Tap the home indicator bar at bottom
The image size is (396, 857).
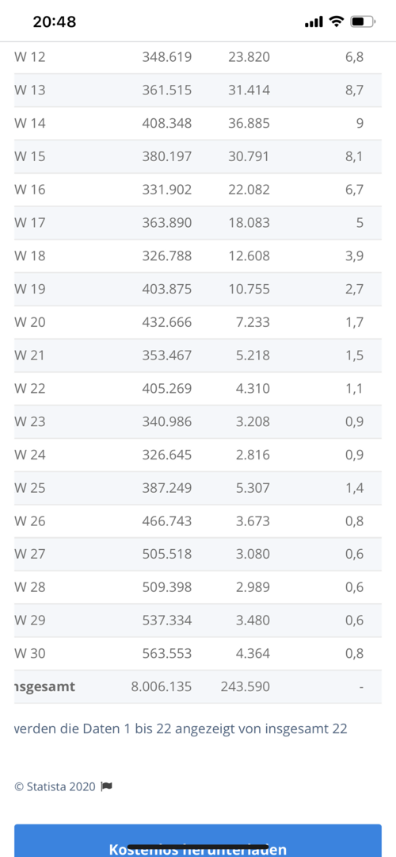198,847
